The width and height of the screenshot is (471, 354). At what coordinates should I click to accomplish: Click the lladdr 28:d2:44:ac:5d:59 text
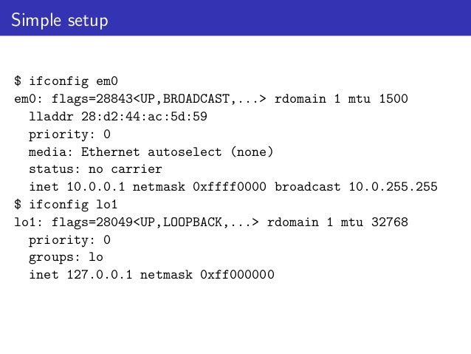(x=118, y=116)
